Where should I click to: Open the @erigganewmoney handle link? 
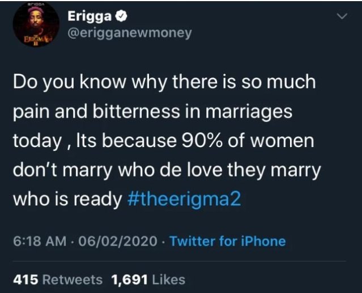pos(130,33)
